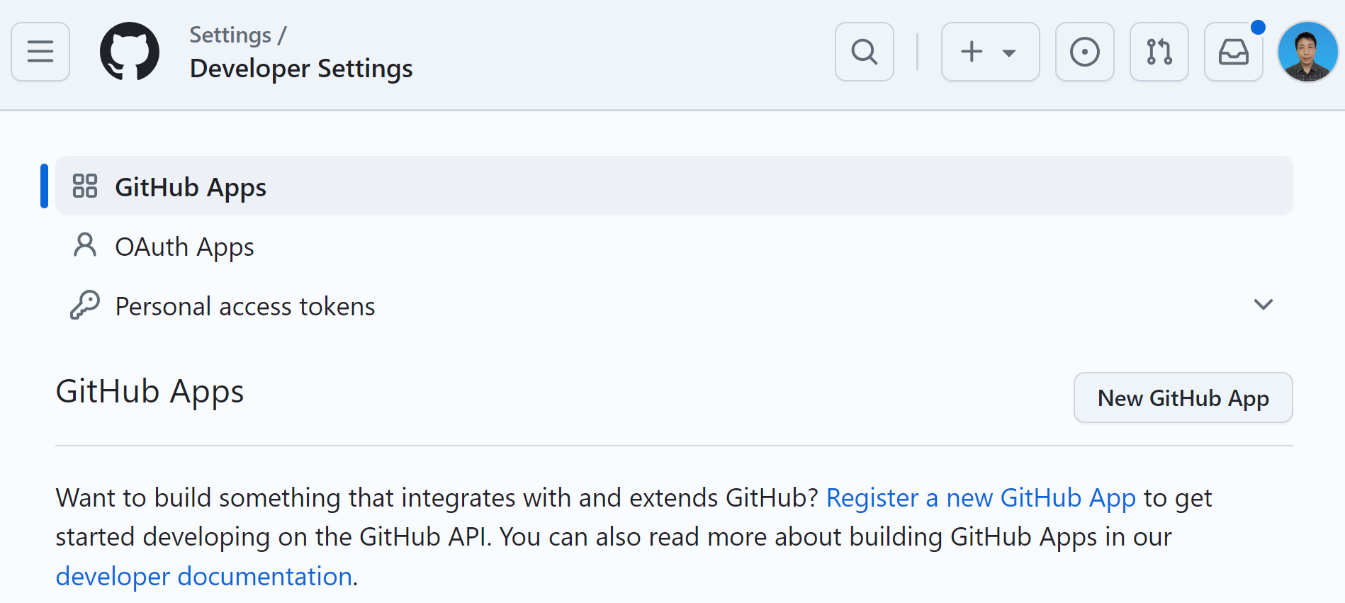Follow the Register a new GitHub App link
The image size is (1345, 603).
[x=981, y=498]
